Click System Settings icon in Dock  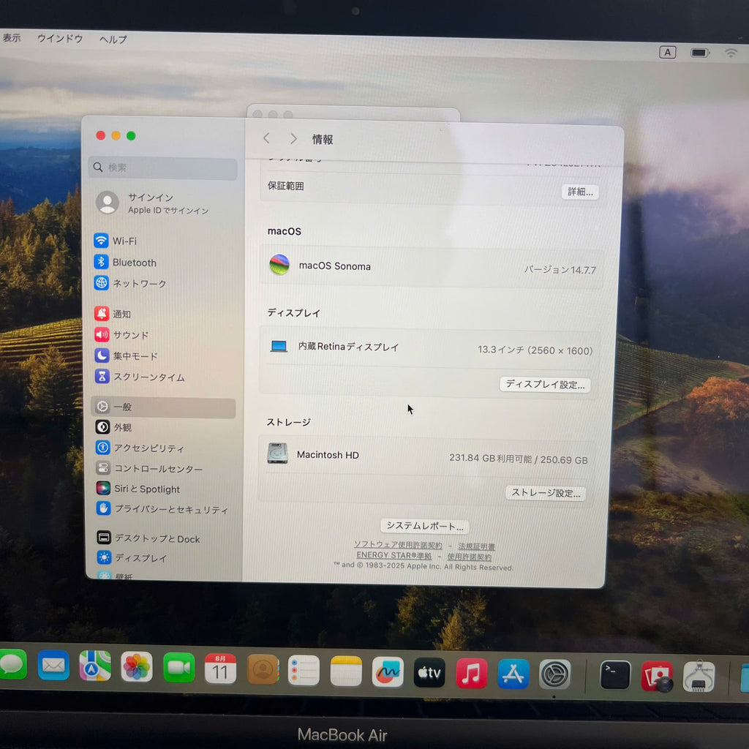click(x=554, y=674)
